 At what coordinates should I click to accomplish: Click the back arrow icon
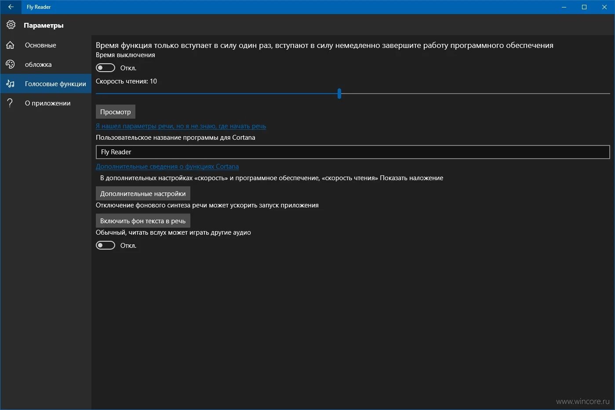click(11, 7)
